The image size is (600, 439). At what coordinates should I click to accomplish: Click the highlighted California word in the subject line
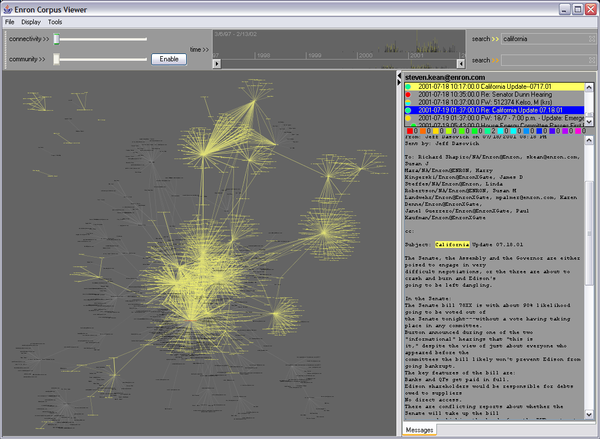point(452,245)
